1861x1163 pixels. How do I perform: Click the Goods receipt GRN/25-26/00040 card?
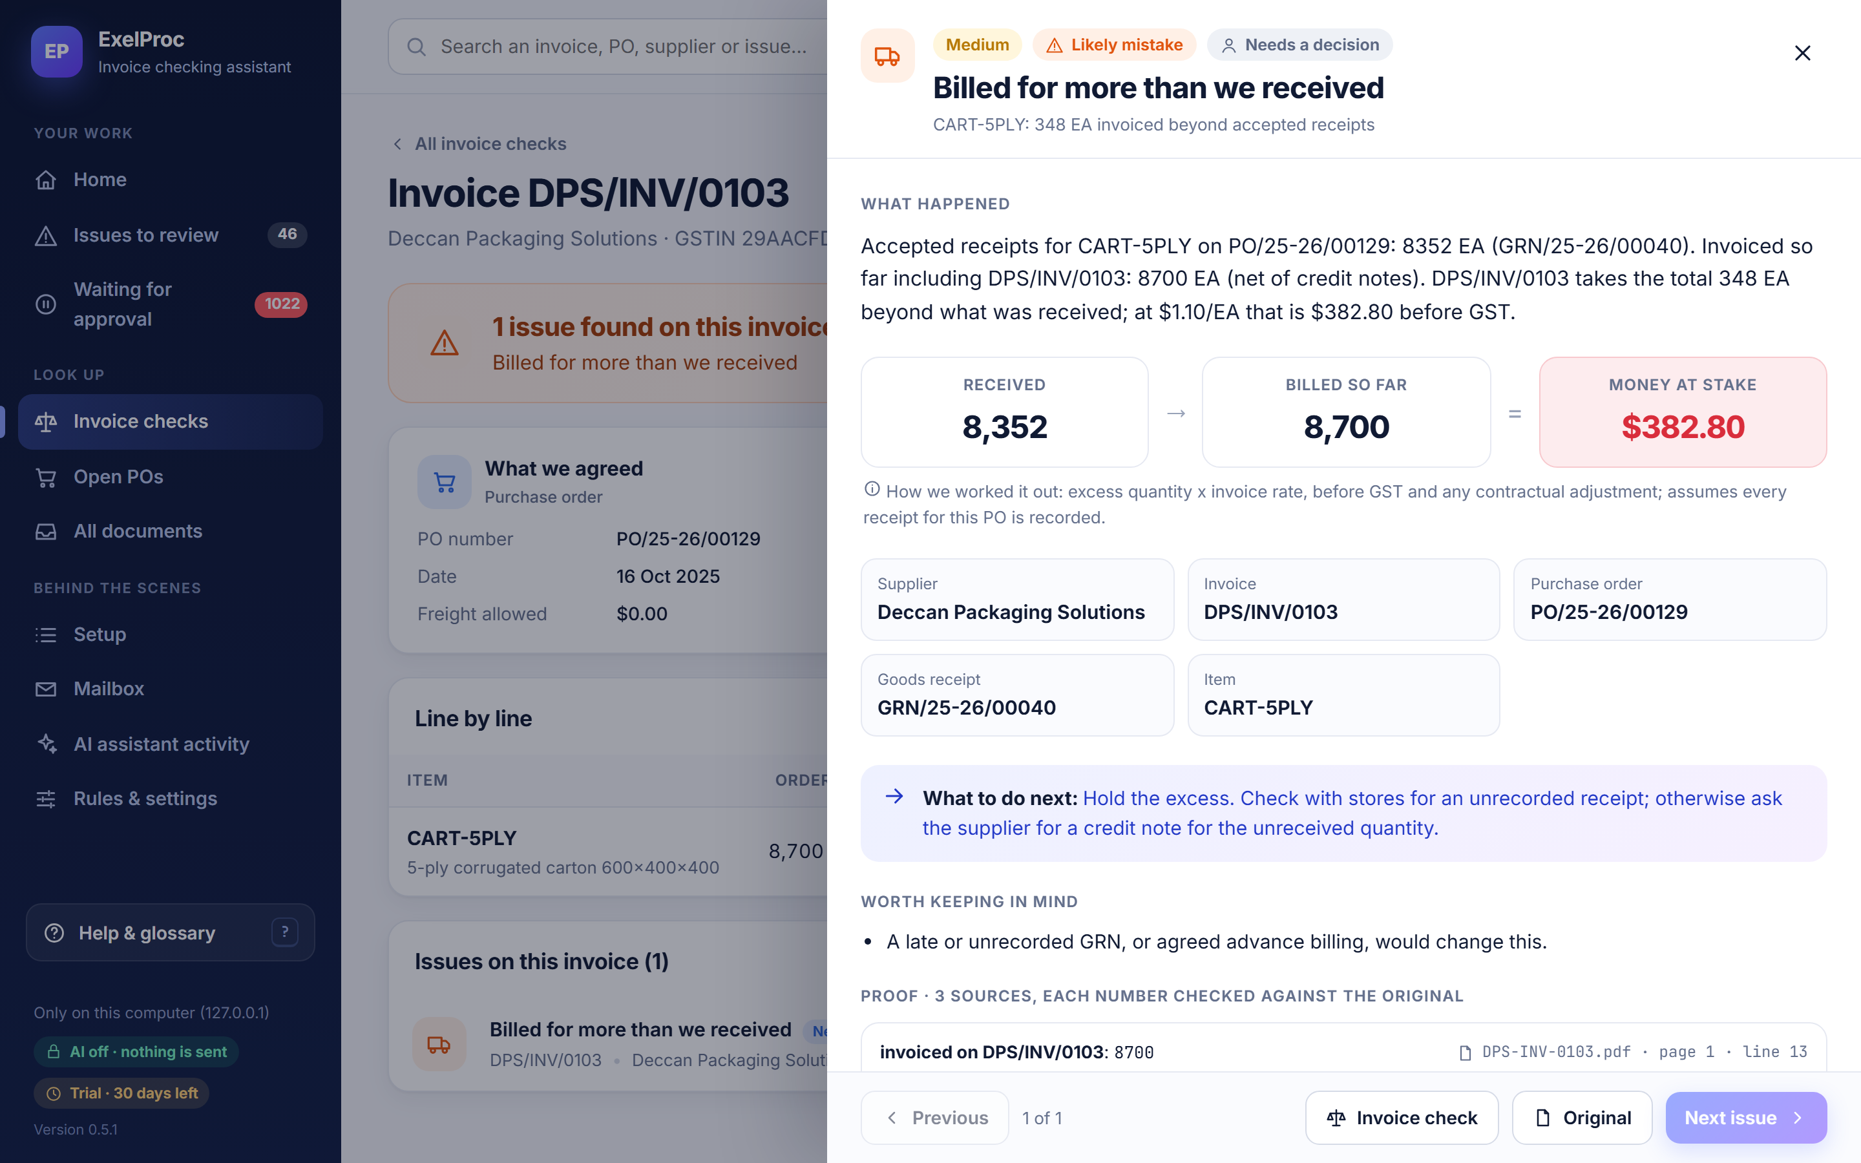tap(1016, 695)
